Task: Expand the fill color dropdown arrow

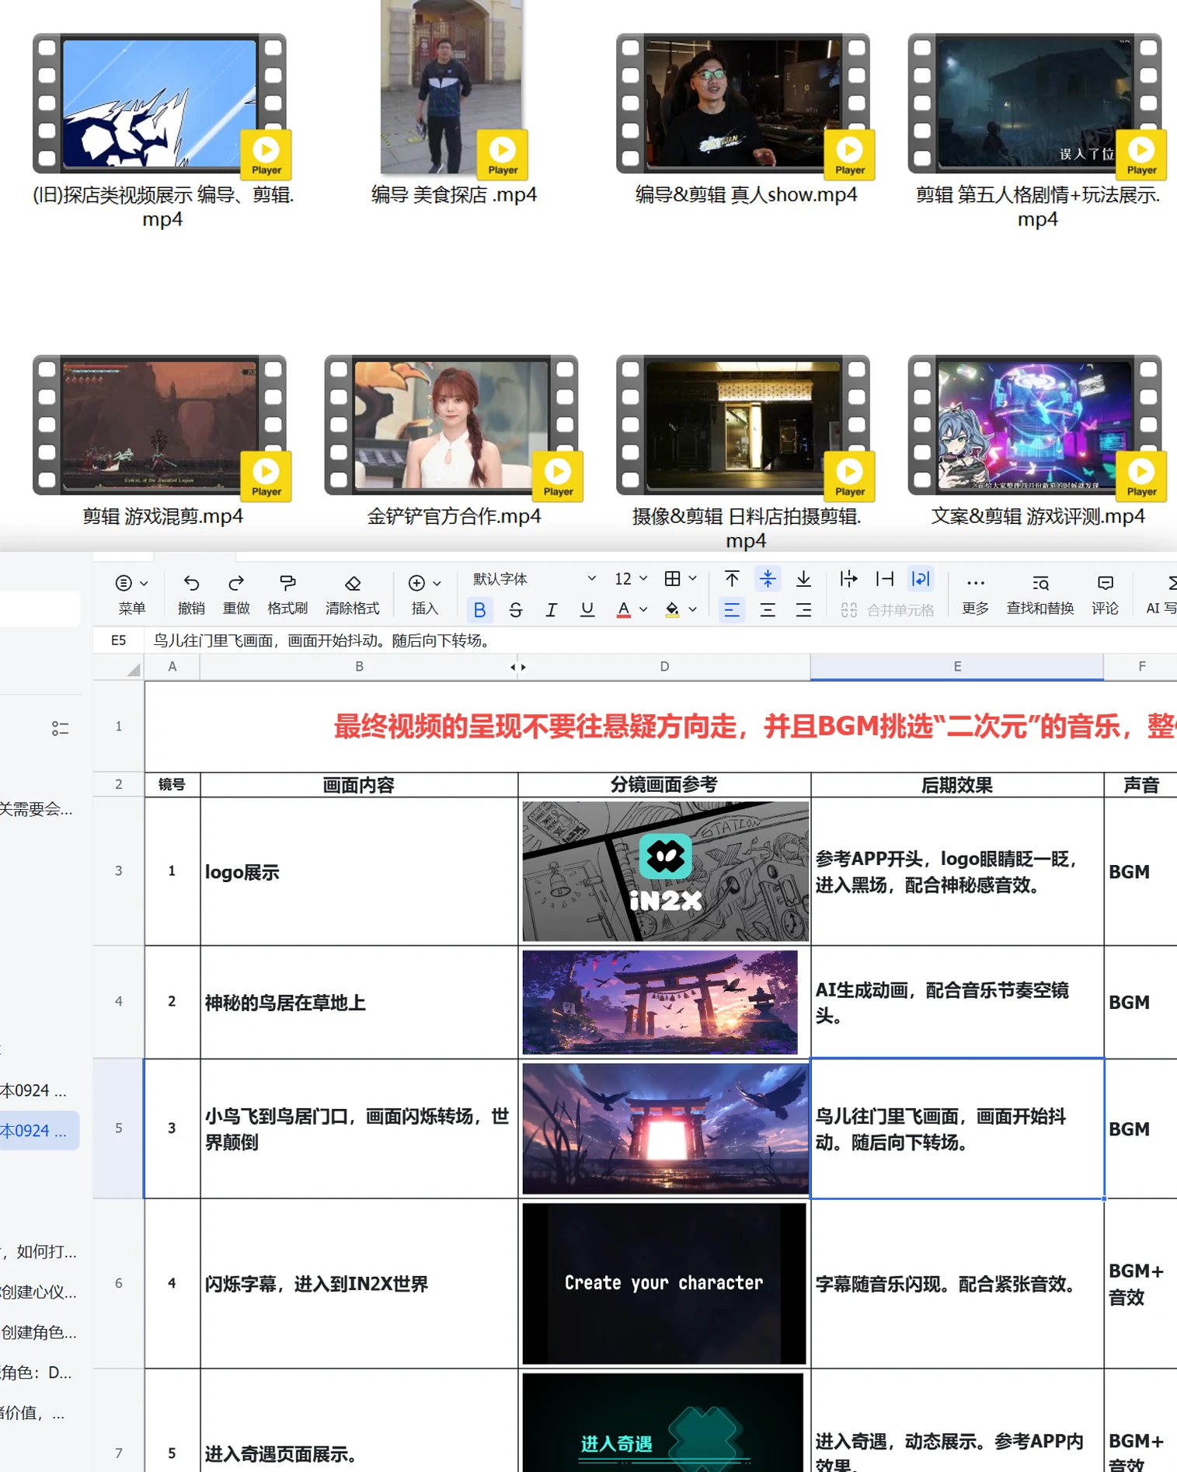Action: click(693, 610)
